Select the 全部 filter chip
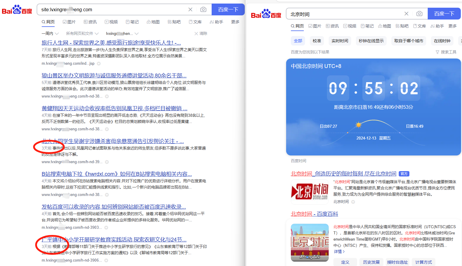The width and height of the screenshot is (462, 266). pos(298,41)
